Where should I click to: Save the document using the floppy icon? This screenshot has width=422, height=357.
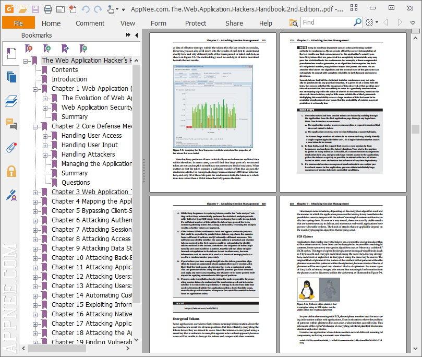coord(35,9)
